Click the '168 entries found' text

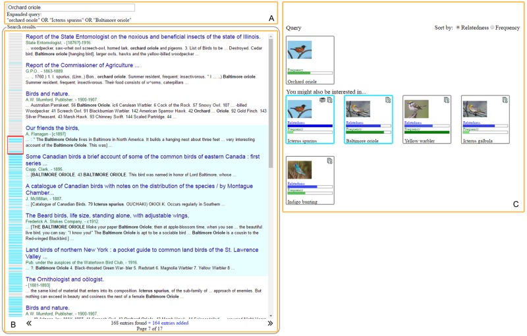(x=128, y=323)
